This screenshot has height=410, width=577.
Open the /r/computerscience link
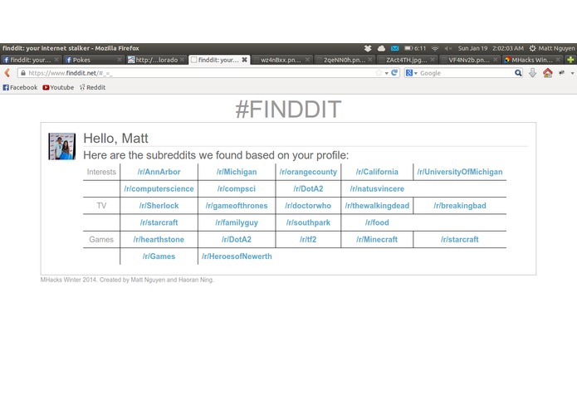(x=159, y=188)
